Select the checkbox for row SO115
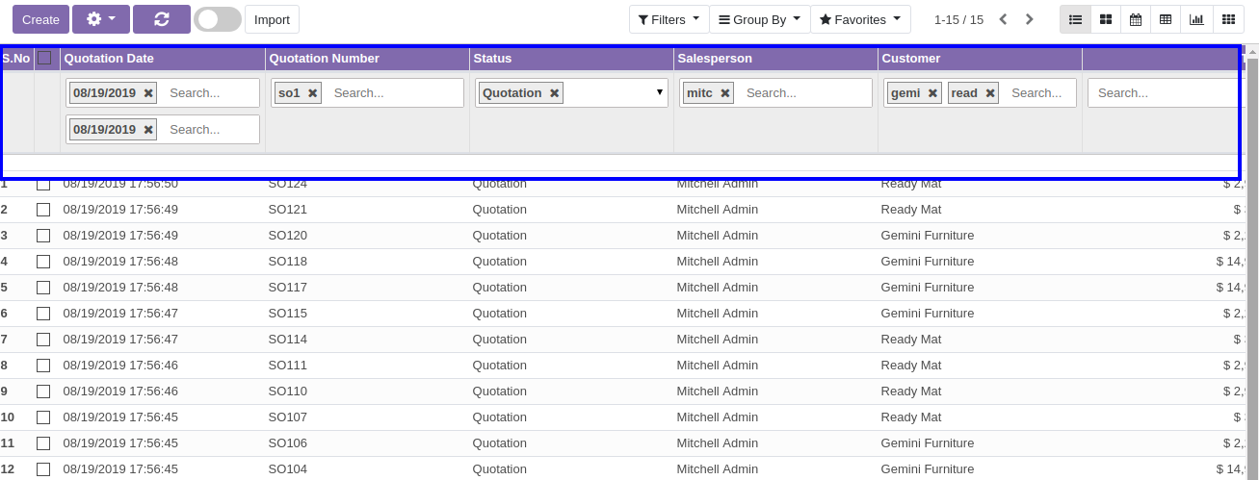Image resolution: width=1259 pixels, height=480 pixels. (x=43, y=314)
